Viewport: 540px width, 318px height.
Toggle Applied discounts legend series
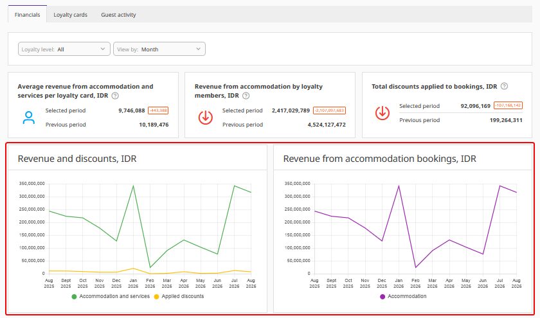point(179,296)
